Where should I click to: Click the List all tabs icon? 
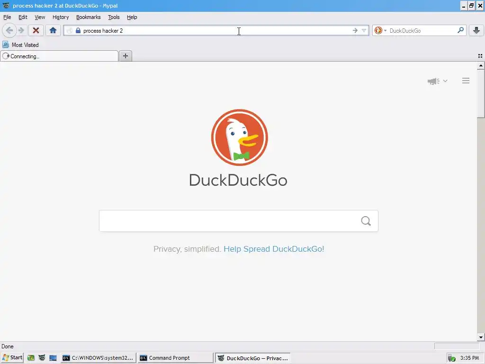click(480, 56)
